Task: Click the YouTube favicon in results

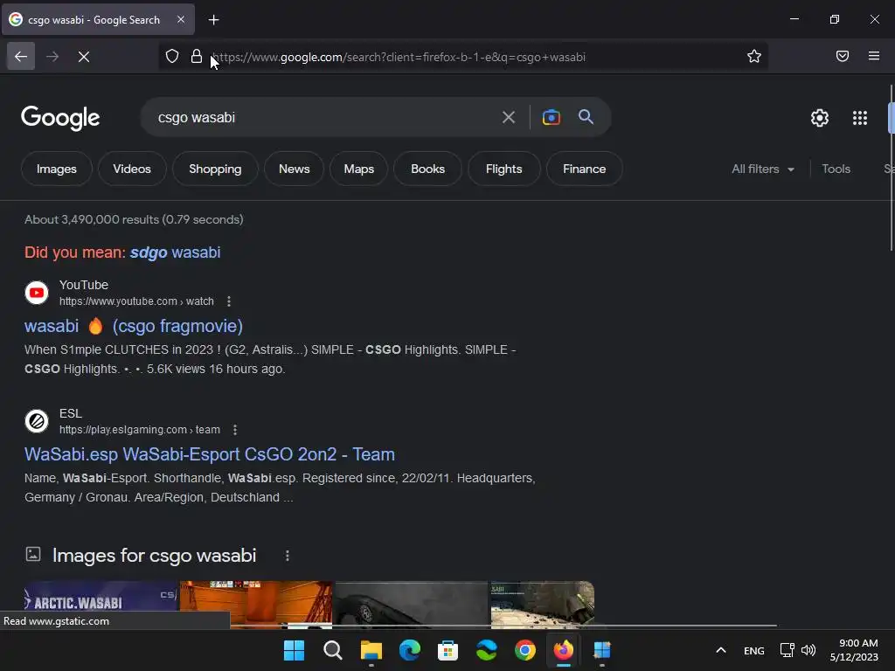Action: coord(37,293)
